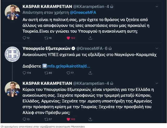Like the GreeceMFA tweet with 77 likes

point(69,73)
